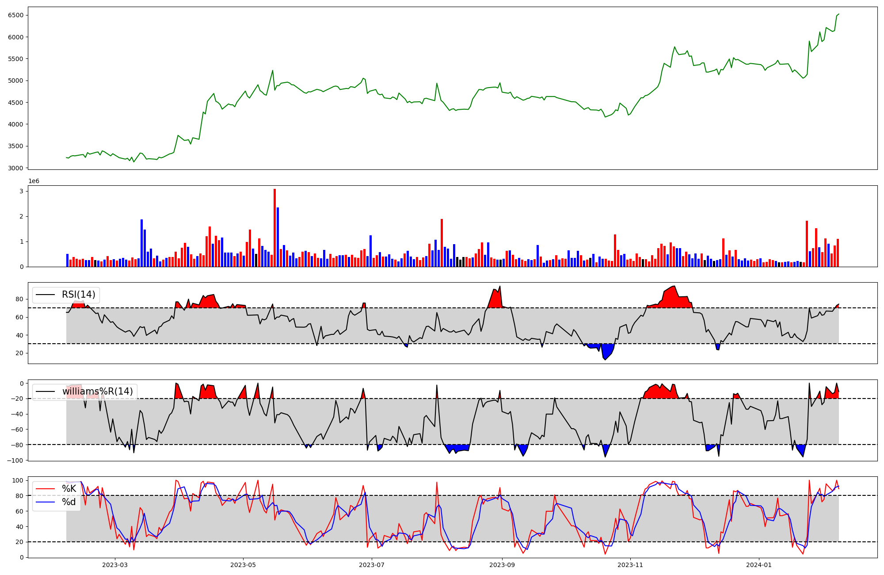Click the 2023-11 date axis label
The height and width of the screenshot is (575, 884).
tap(630, 565)
